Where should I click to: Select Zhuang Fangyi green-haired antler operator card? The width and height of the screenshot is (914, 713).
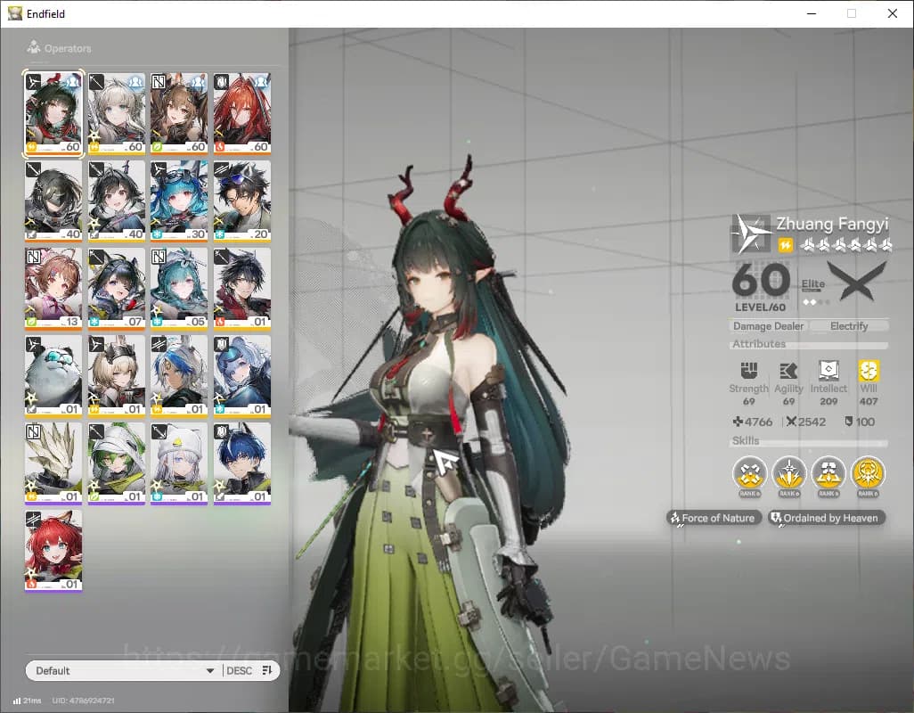53,114
